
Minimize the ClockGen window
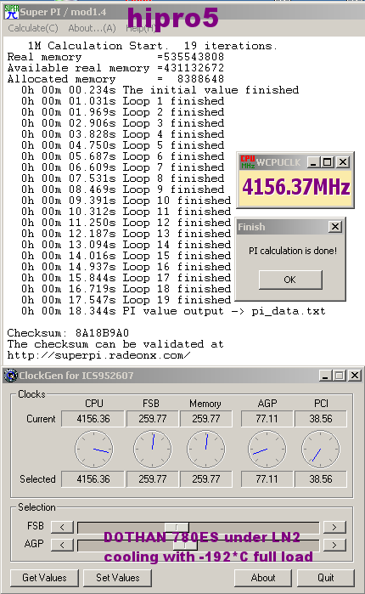click(x=325, y=376)
